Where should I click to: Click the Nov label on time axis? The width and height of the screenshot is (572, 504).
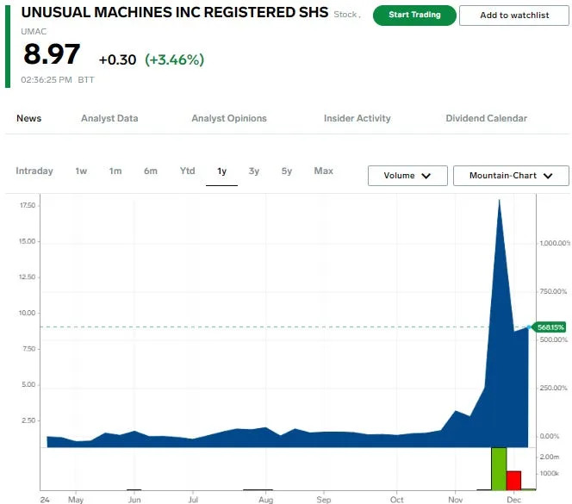455,500
